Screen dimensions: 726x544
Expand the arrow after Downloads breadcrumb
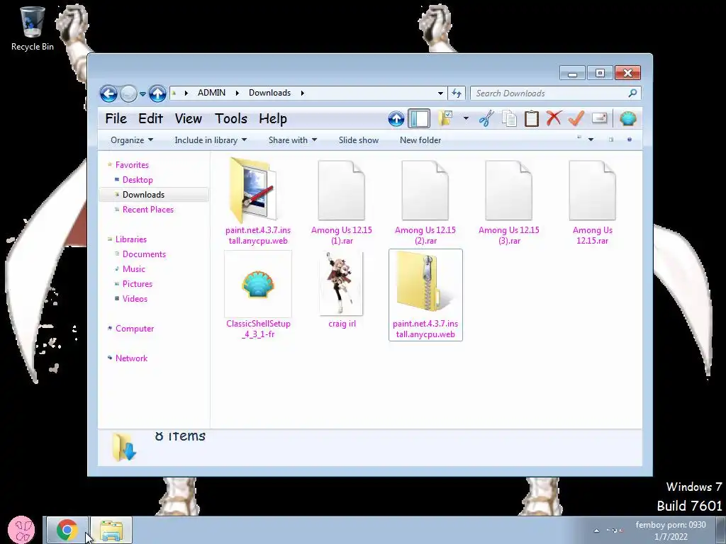tap(302, 93)
